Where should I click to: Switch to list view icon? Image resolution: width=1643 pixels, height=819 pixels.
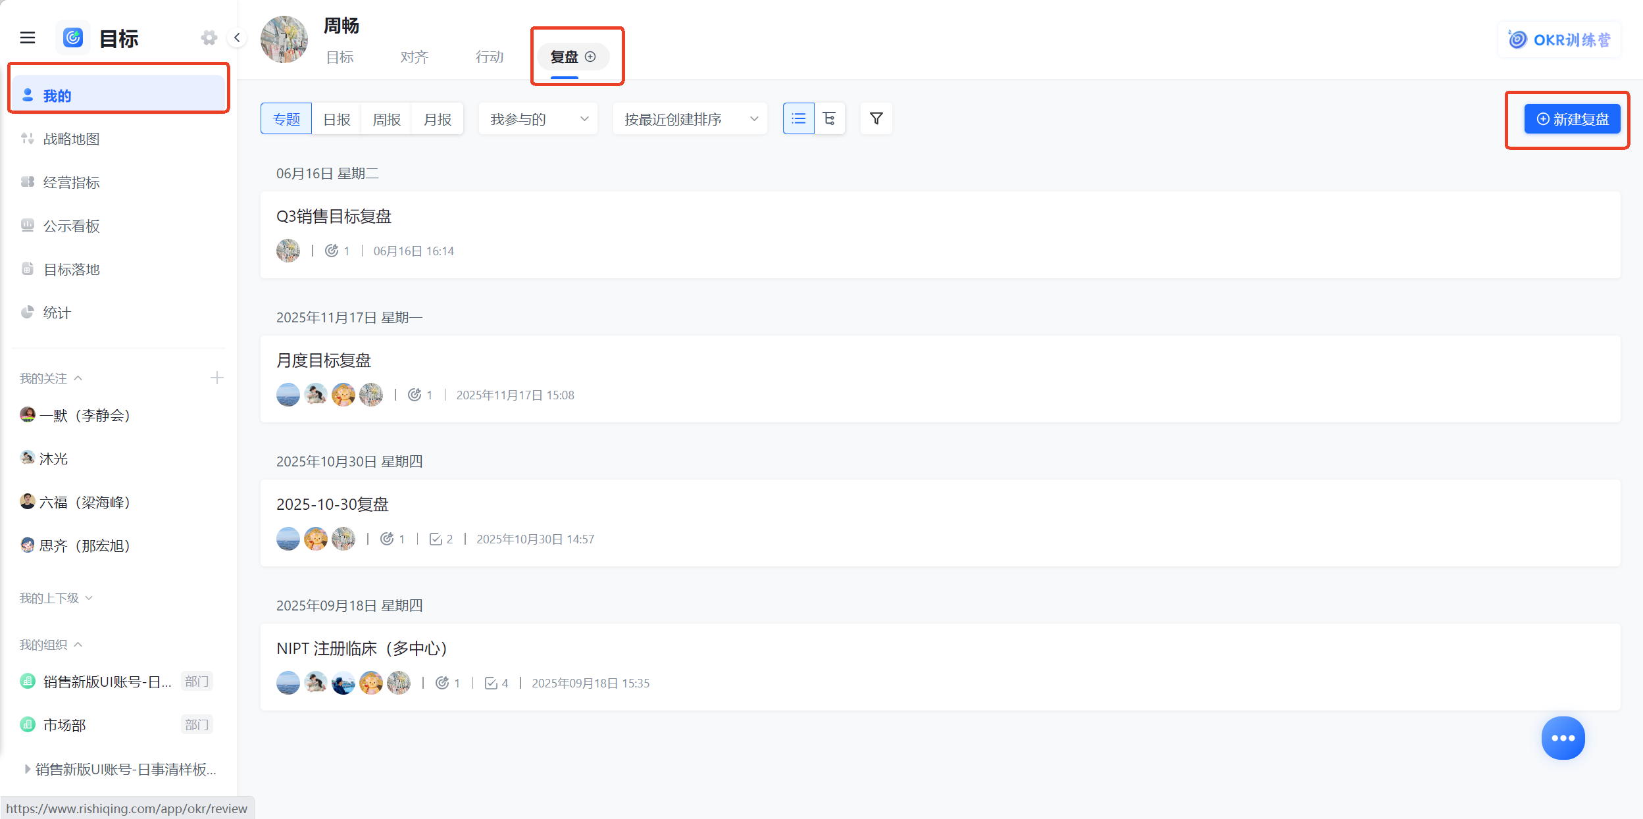pos(799,118)
